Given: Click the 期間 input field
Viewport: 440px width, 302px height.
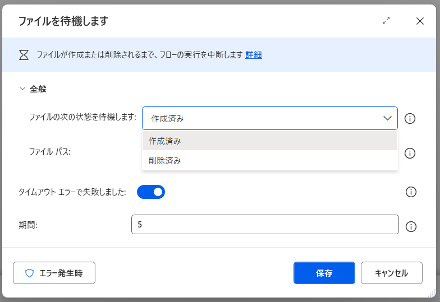Looking at the screenshot, I should click(x=265, y=224).
